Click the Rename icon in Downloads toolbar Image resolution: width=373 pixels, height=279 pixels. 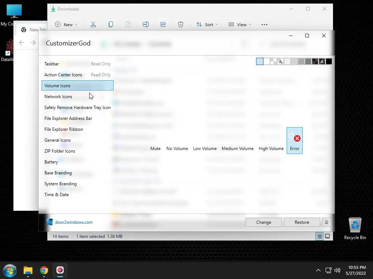click(146, 24)
